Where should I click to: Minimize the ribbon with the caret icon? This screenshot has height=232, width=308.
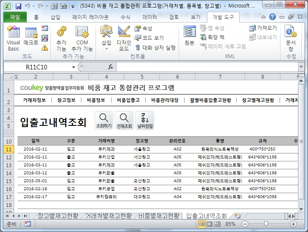tap(263, 17)
